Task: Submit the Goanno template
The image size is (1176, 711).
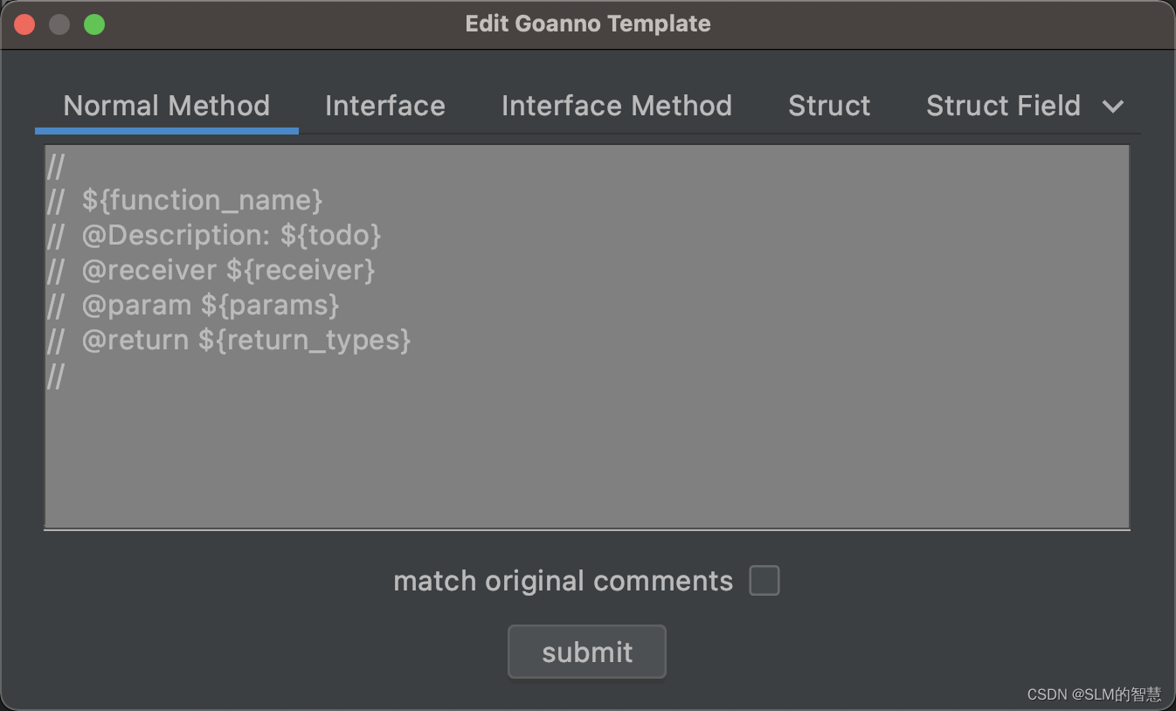Action: pyautogui.click(x=587, y=652)
